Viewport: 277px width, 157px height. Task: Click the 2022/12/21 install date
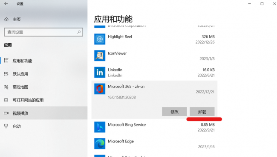205,92
